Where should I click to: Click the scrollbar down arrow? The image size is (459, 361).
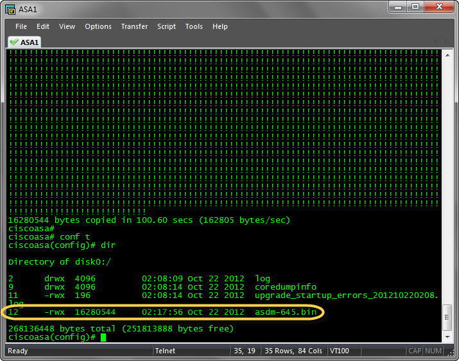447,337
